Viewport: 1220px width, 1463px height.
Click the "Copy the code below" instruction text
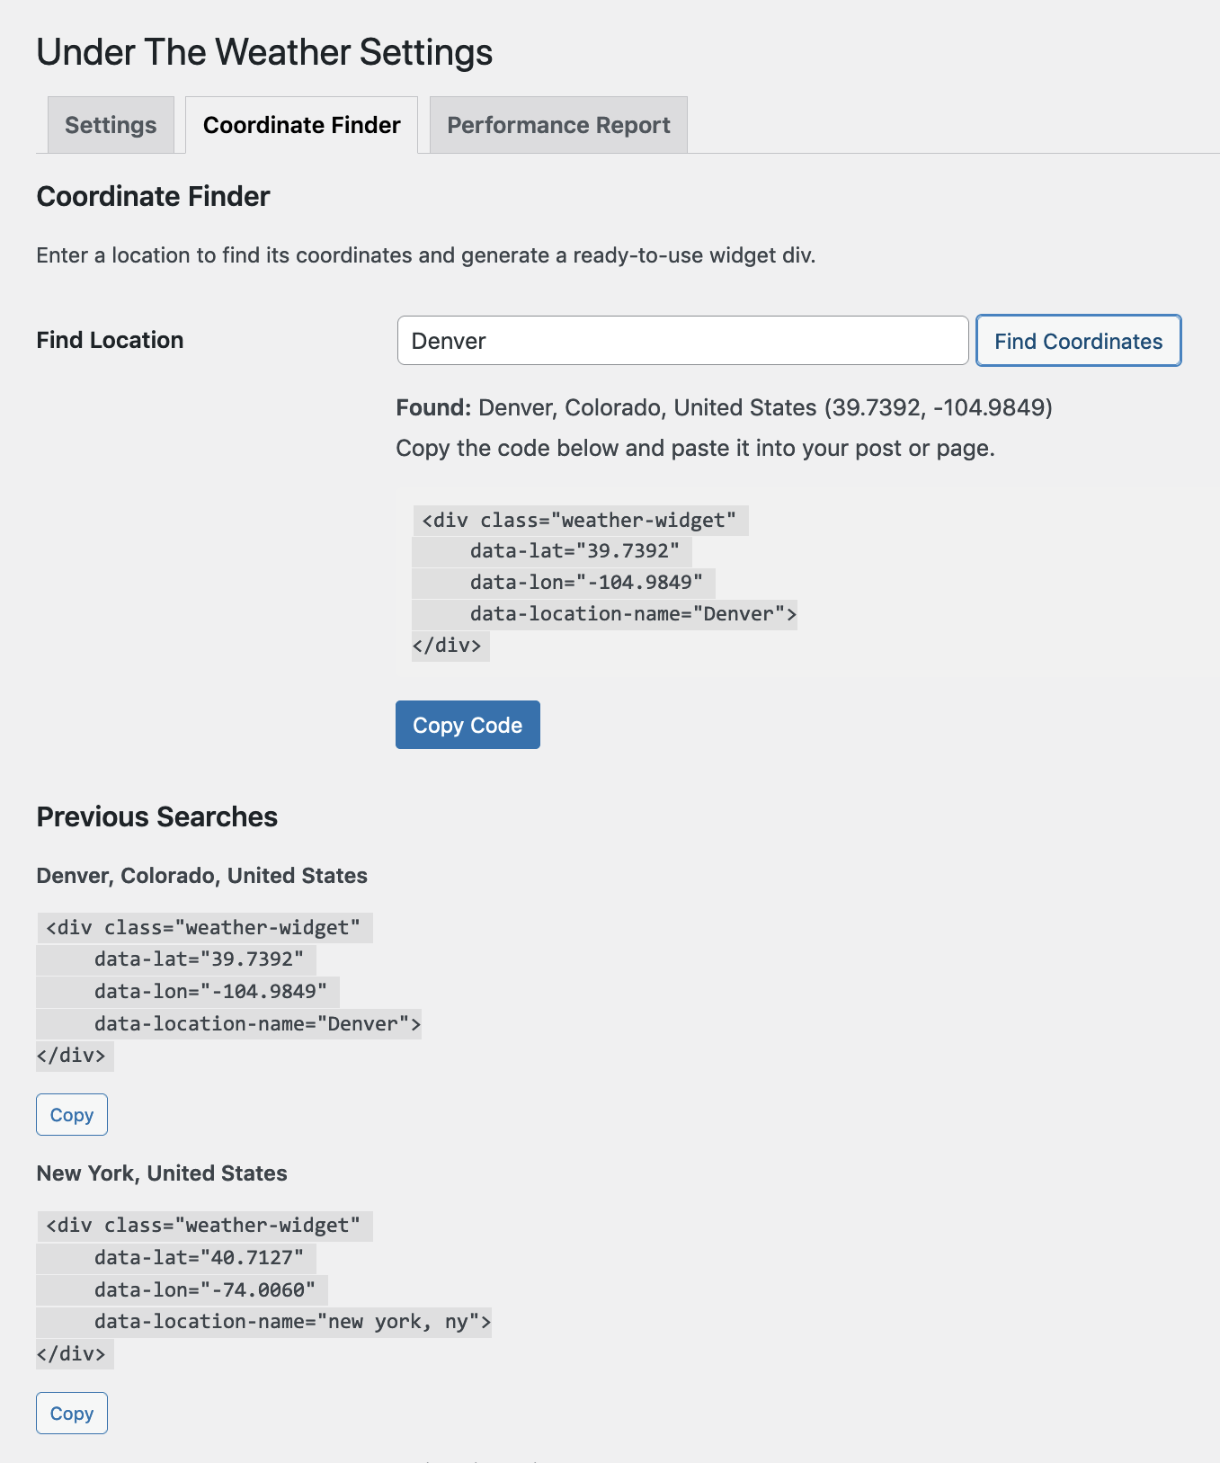[x=695, y=449]
